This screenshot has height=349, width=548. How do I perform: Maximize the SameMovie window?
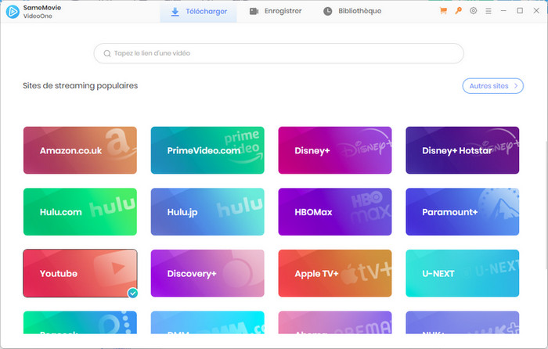[x=520, y=11]
